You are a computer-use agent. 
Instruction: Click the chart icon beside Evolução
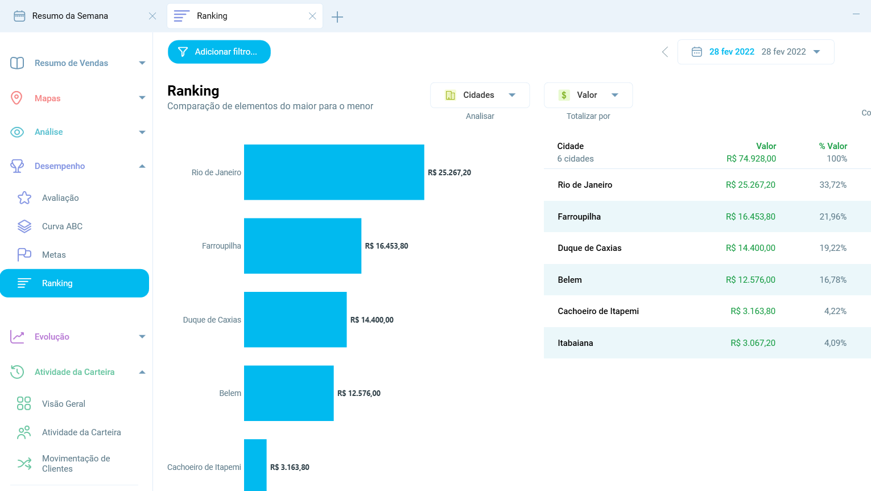17,337
